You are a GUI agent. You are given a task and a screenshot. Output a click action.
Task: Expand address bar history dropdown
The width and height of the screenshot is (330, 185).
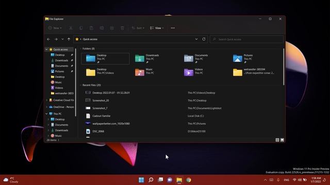(x=196, y=39)
